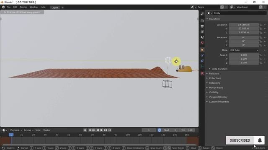Image resolution: width=268 pixels, height=150 pixels.
Task: Add a new workspace with plus icon
Action: [62, 7]
